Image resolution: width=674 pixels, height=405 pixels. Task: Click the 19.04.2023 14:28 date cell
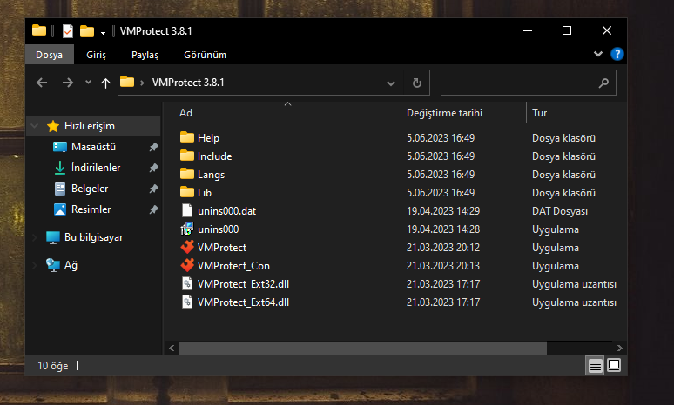pyautogui.click(x=443, y=229)
